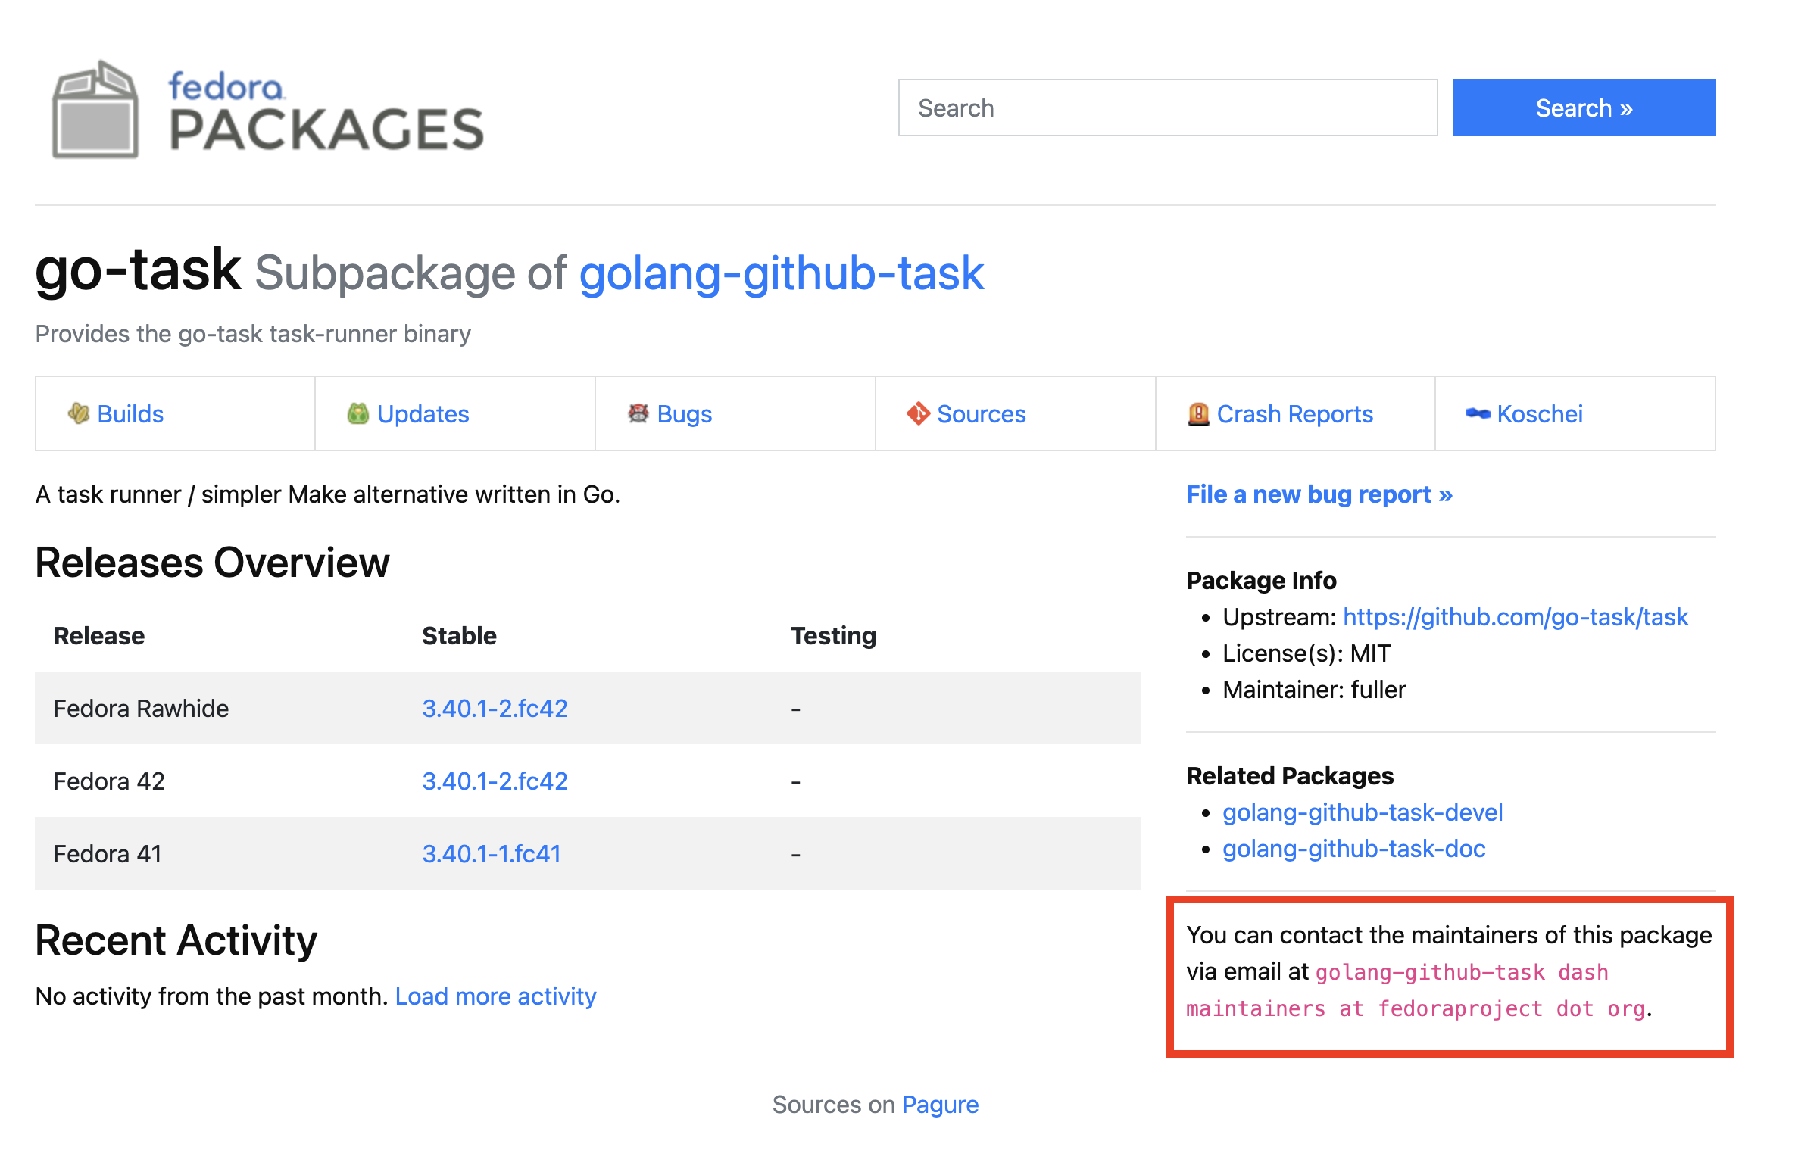The width and height of the screenshot is (1795, 1169).
Task: Click the Bugs tab icon
Action: pyautogui.click(x=638, y=413)
